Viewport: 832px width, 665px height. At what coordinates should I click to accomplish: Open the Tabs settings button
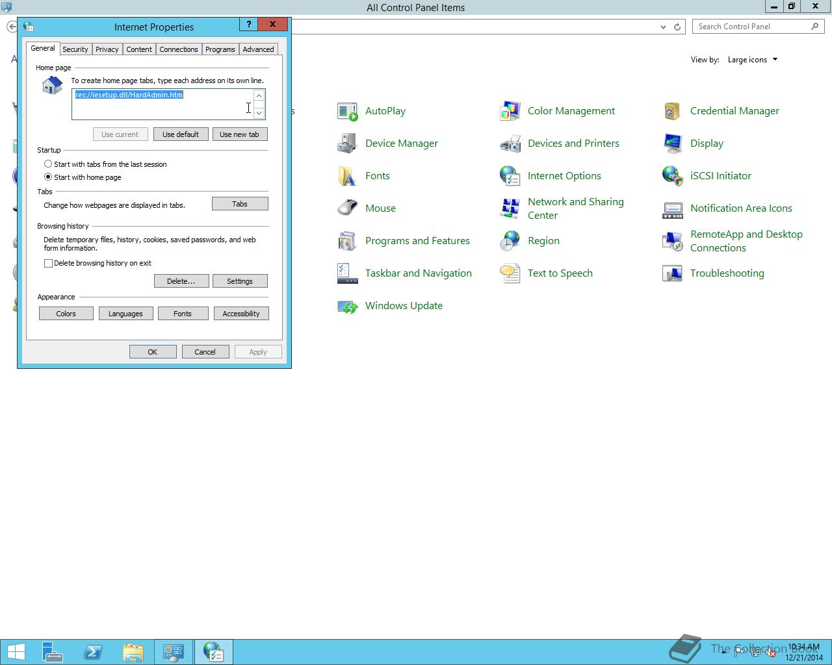[x=240, y=204]
